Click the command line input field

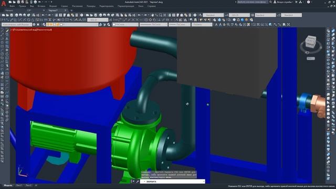tap(173, 182)
